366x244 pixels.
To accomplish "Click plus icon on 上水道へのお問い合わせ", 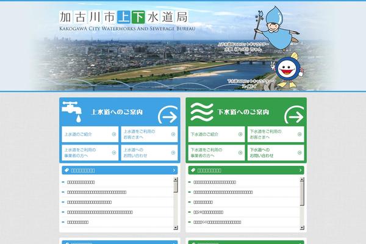I will [173, 152].
